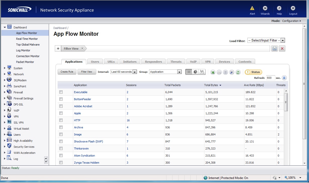Viewport: 309px width, 183px height.
Task: Tick the BottomFeeder row checkbox
Action: click(61, 99)
